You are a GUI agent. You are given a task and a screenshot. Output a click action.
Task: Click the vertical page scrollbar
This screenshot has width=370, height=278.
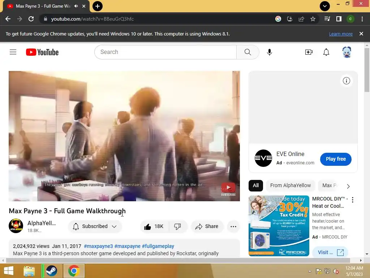[367, 70]
